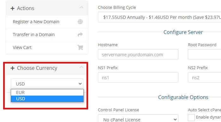Click the NS2 Prefix input field

[x=205, y=77]
